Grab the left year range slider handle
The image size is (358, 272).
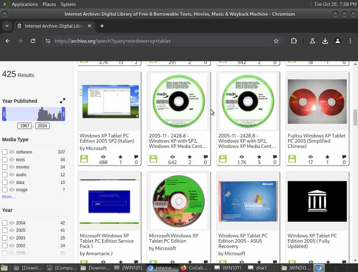pos(4,114)
